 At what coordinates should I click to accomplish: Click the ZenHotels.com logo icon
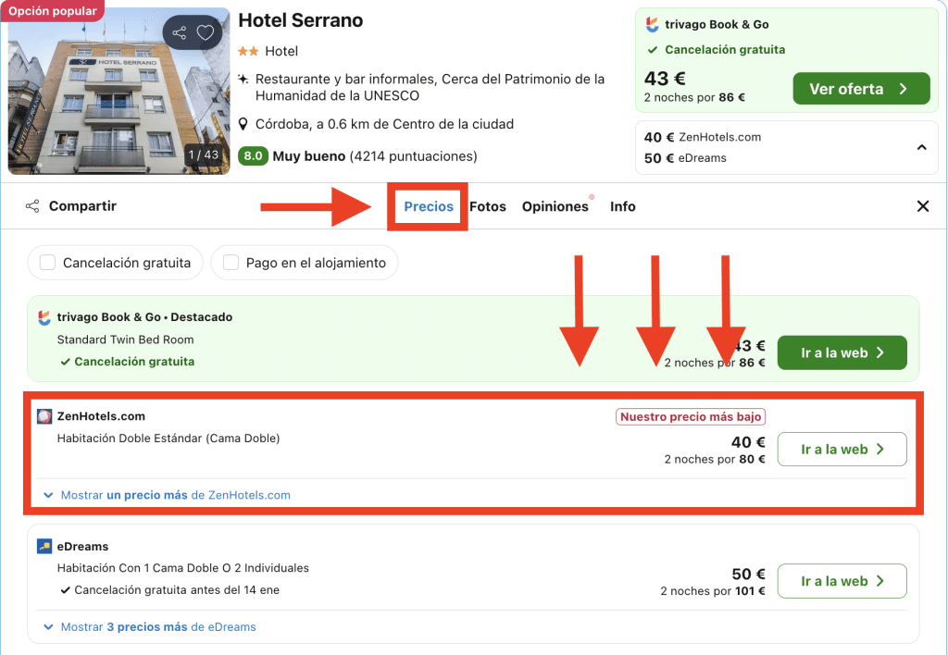pos(44,416)
